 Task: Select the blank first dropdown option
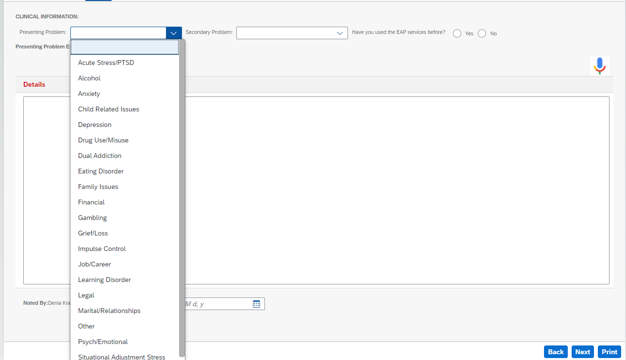coord(125,47)
